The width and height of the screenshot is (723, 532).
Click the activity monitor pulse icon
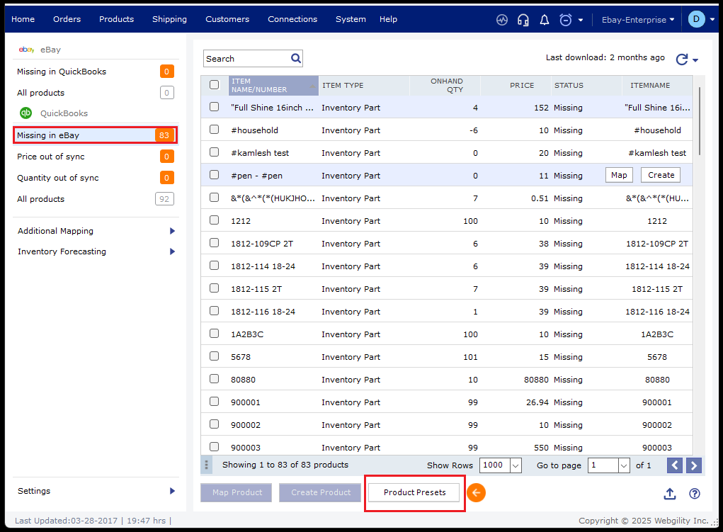(x=502, y=20)
